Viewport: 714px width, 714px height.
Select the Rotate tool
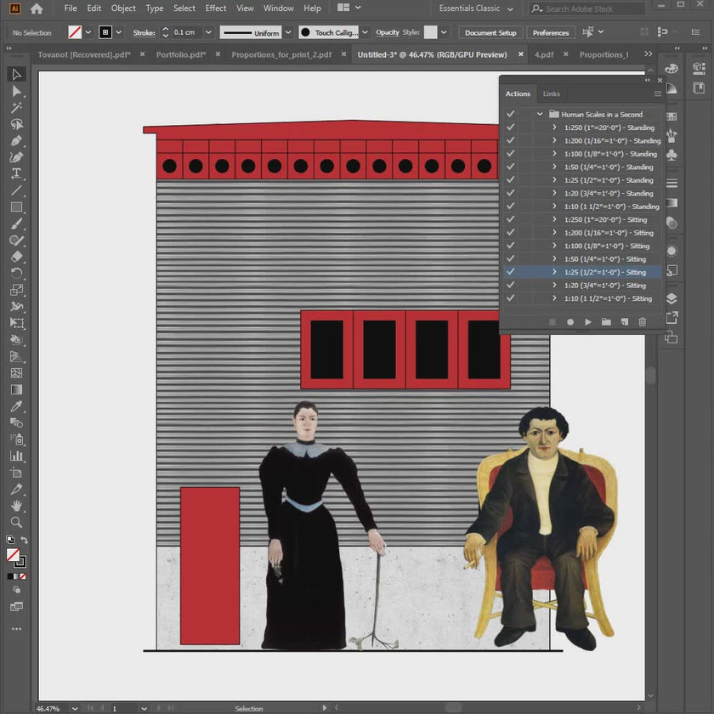click(x=16, y=273)
